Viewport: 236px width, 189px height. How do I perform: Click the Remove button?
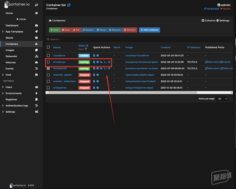coord(130,30)
